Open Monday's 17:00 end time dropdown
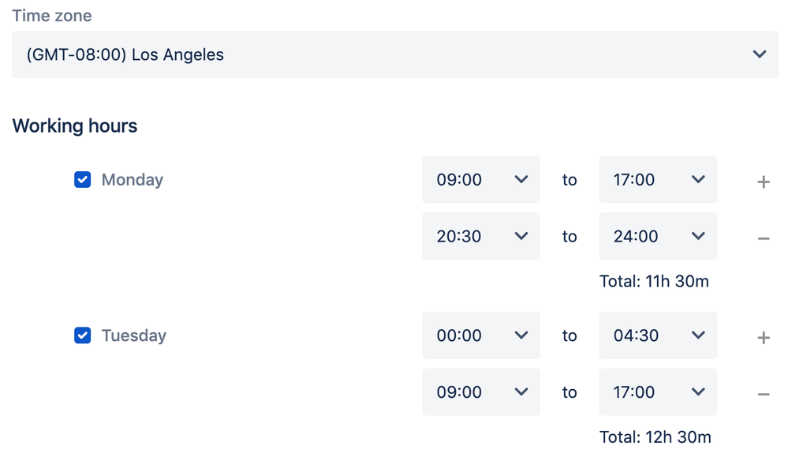The width and height of the screenshot is (788, 457). click(658, 180)
